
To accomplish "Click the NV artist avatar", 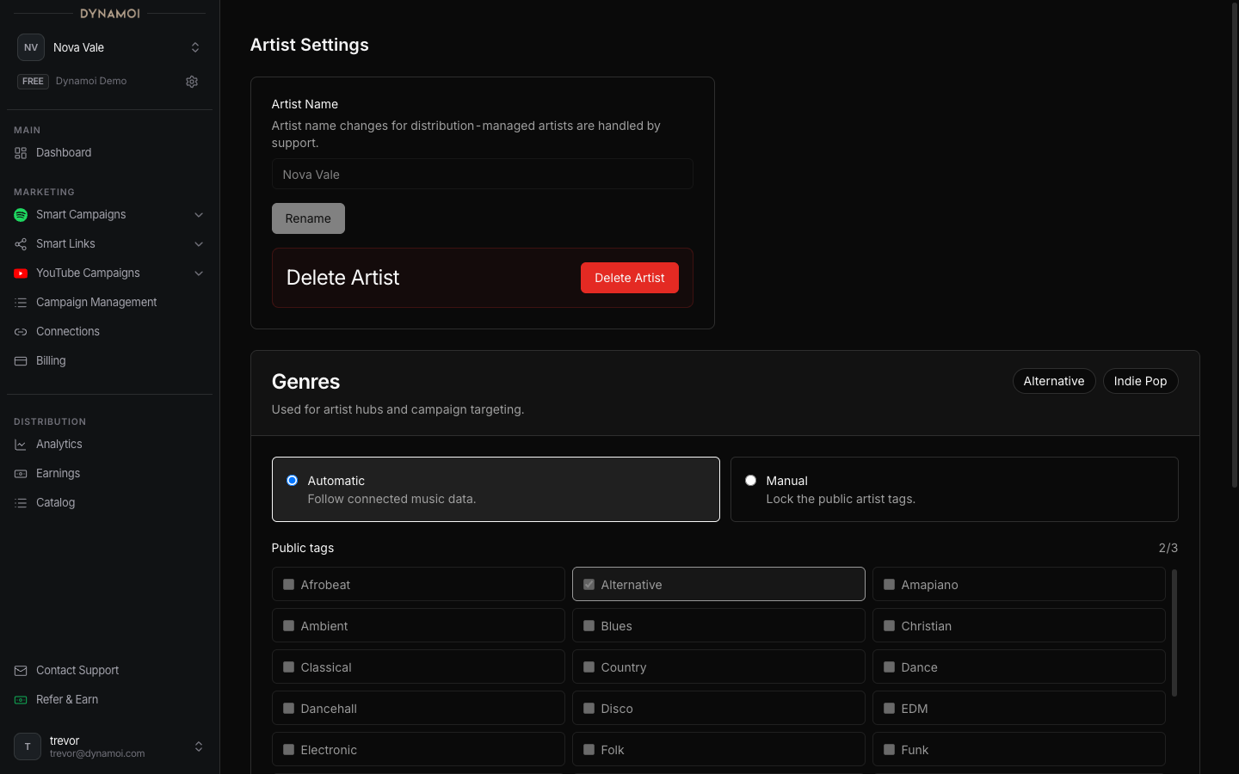I will click(31, 47).
